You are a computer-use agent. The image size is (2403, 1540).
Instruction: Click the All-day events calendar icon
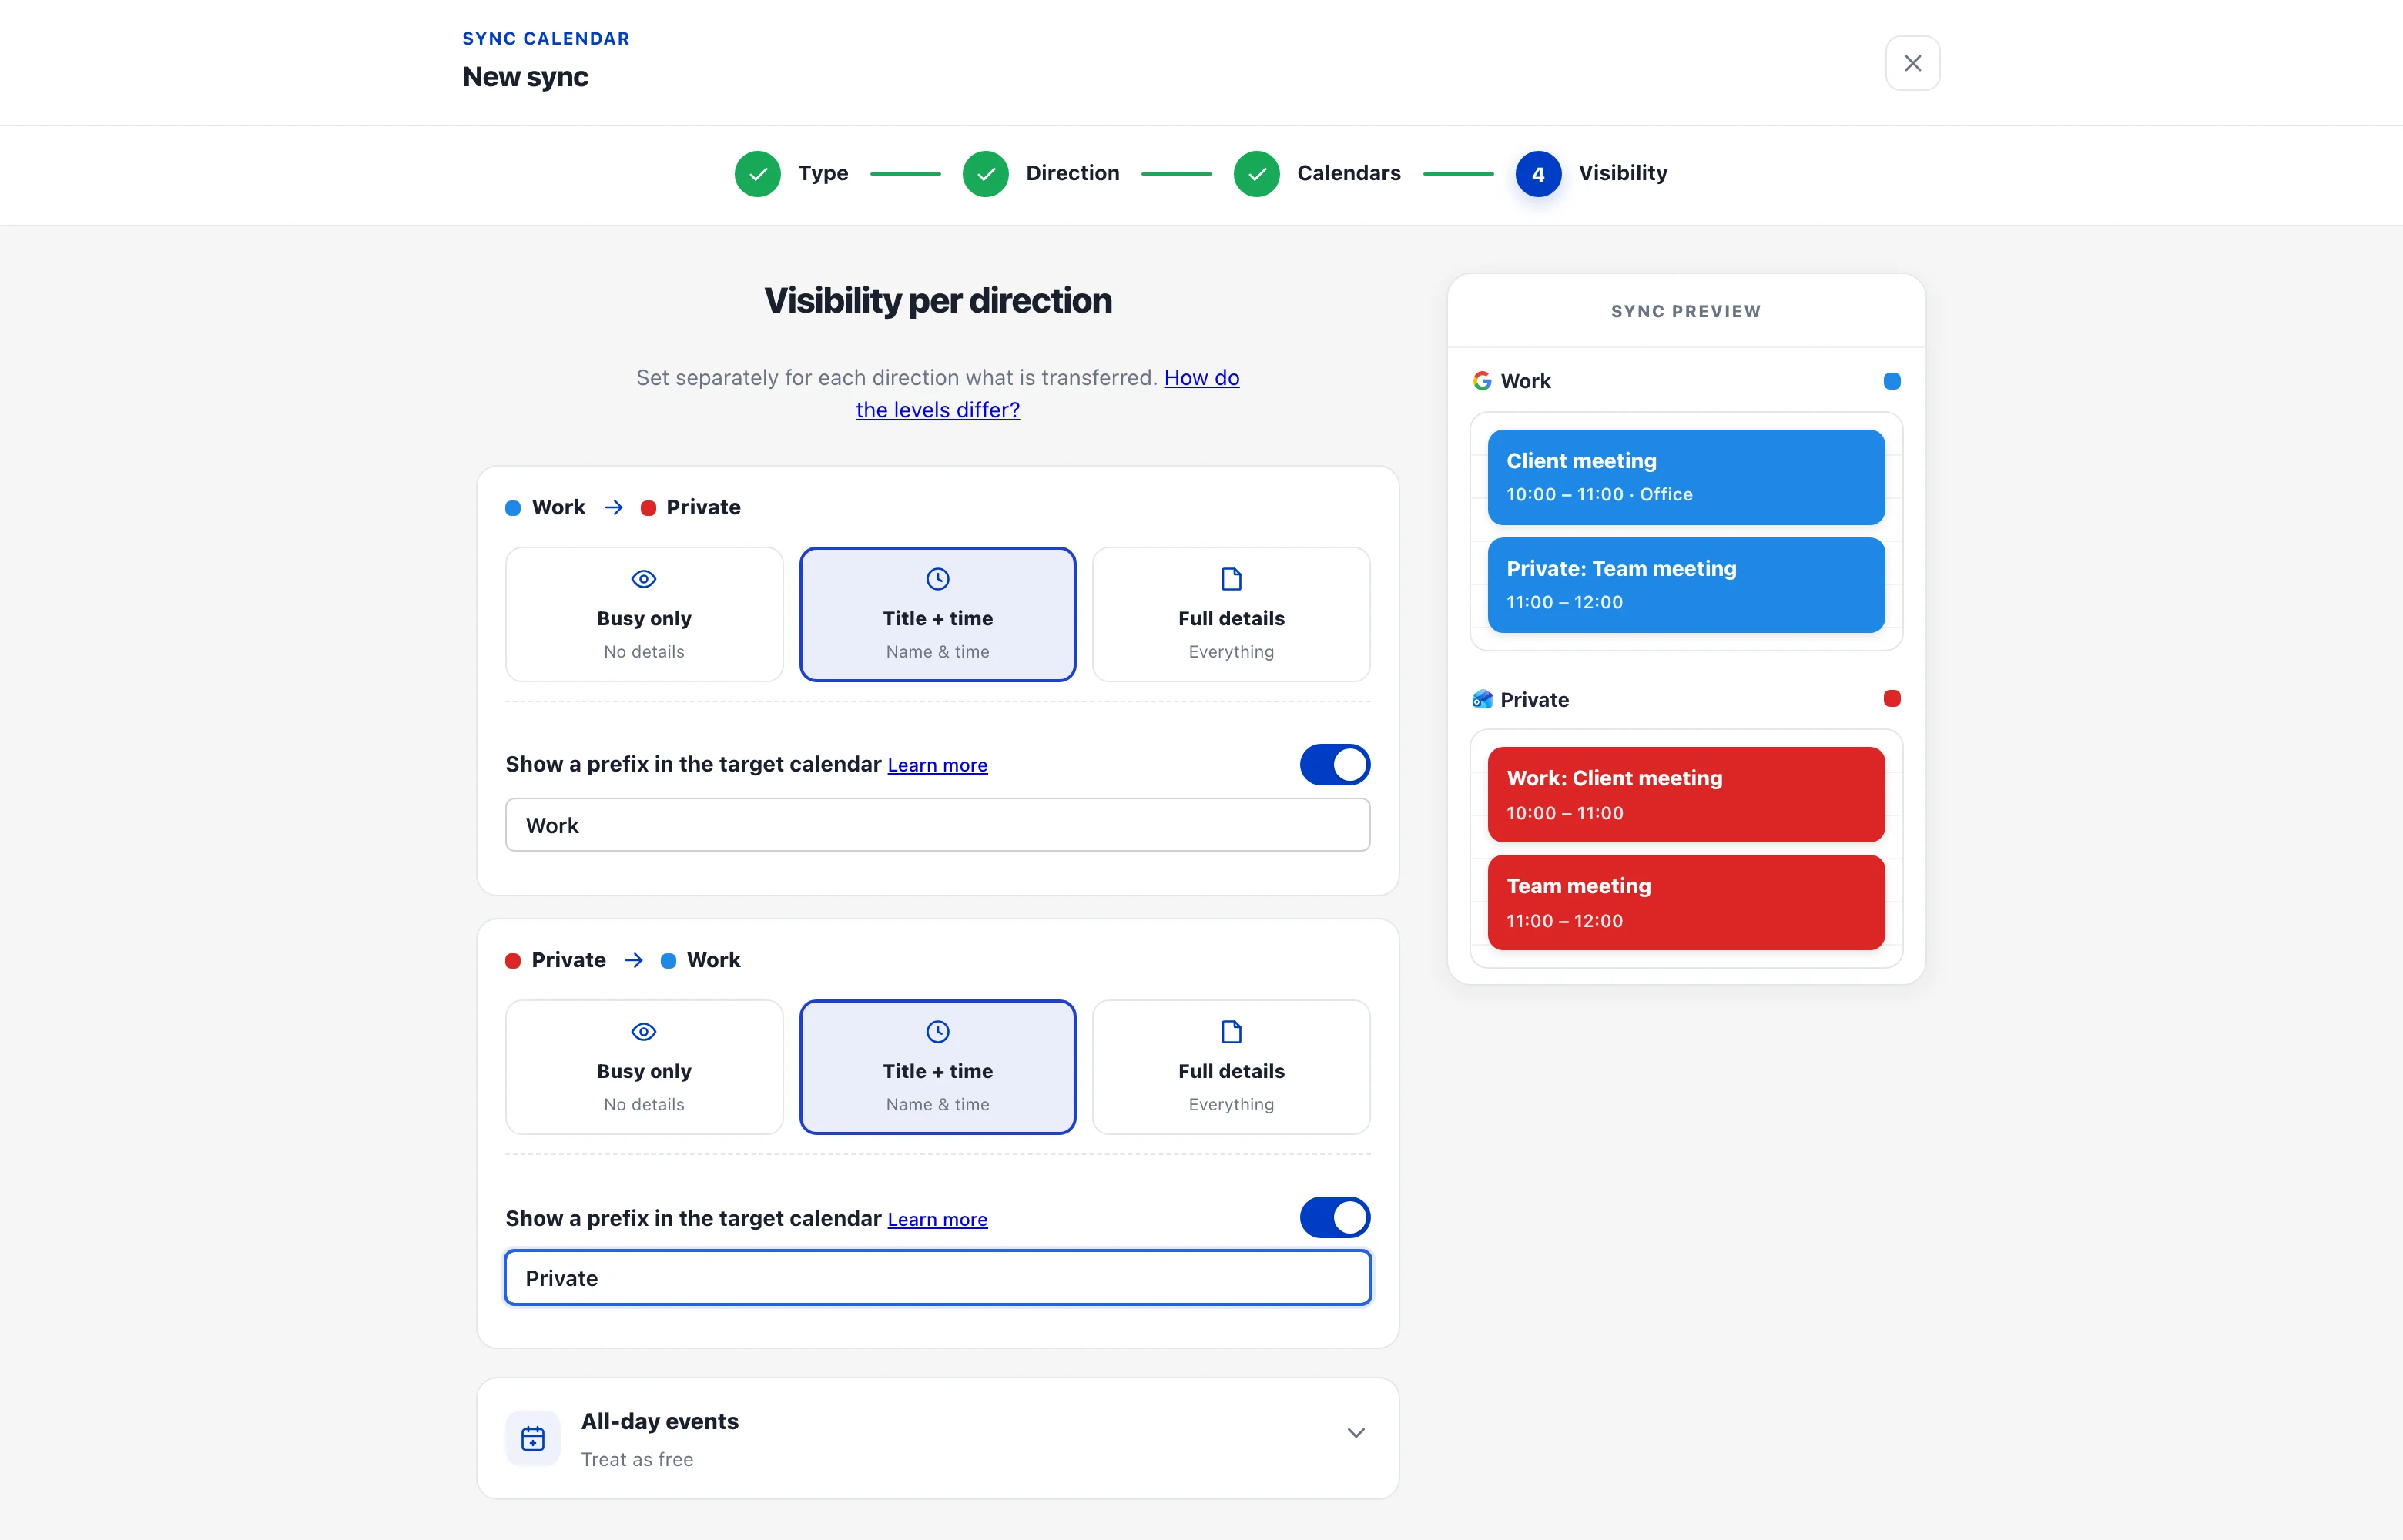(x=533, y=1438)
